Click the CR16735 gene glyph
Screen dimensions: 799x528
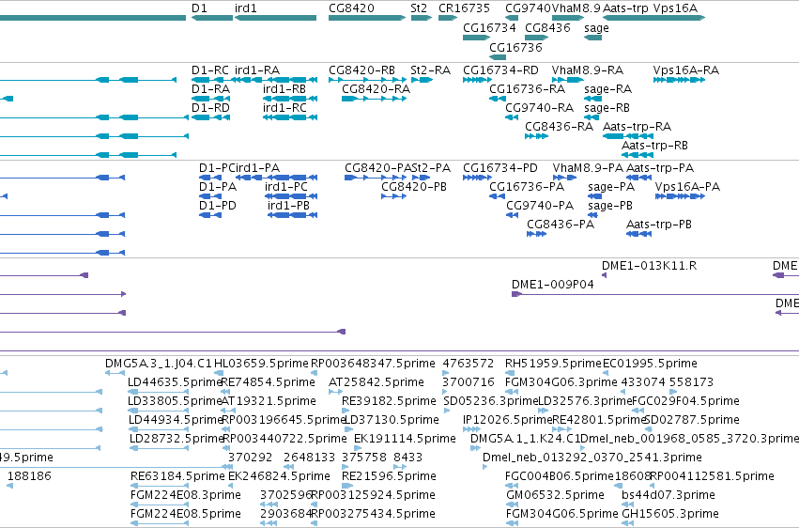(448, 18)
